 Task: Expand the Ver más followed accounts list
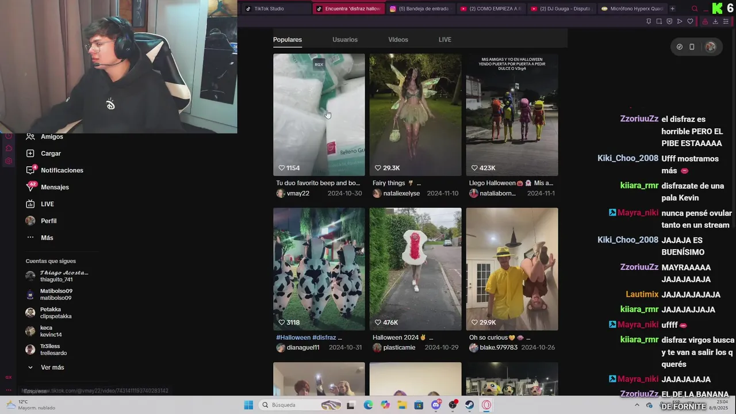[x=46, y=367]
